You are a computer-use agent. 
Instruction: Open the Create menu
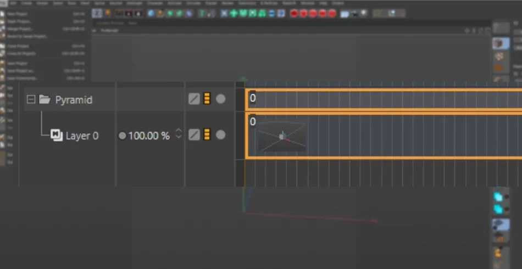[26, 3]
